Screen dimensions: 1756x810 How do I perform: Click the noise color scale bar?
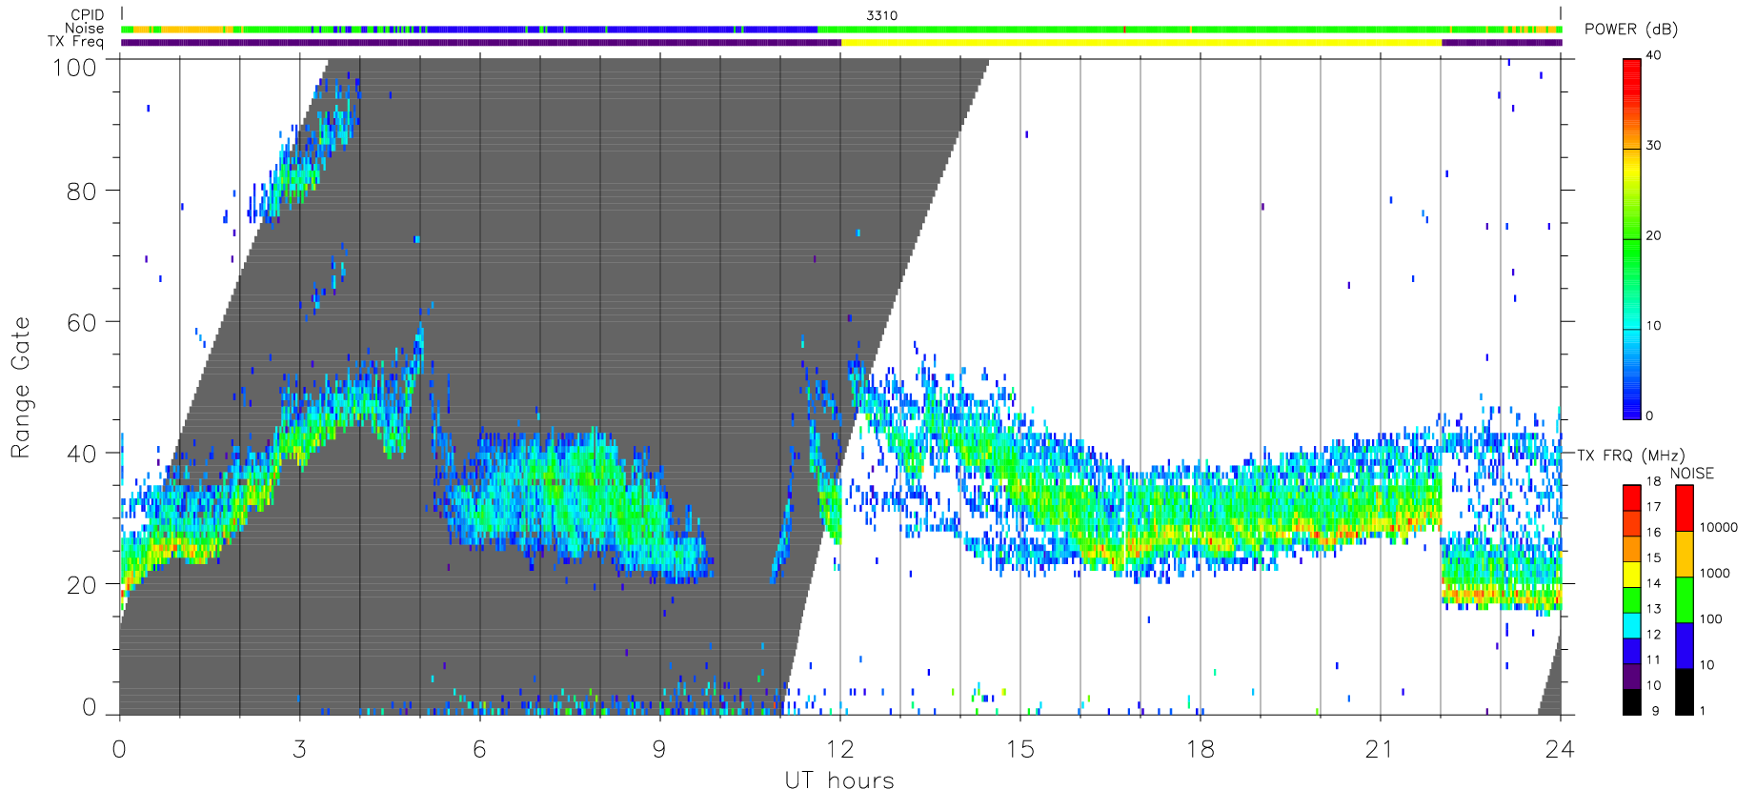click(1685, 599)
